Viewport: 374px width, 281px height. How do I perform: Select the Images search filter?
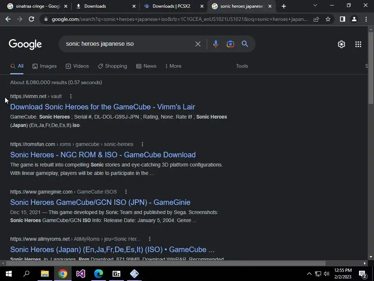(45, 66)
